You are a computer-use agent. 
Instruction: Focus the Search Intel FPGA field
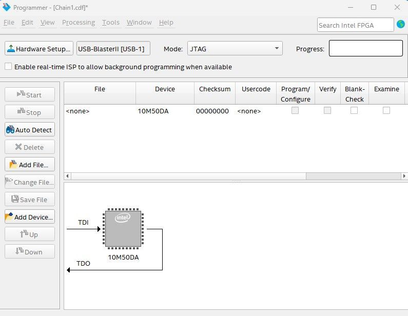(x=355, y=25)
